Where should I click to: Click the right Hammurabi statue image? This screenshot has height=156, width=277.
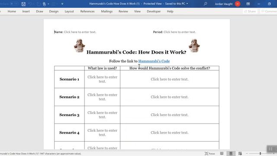tap(194, 45)
